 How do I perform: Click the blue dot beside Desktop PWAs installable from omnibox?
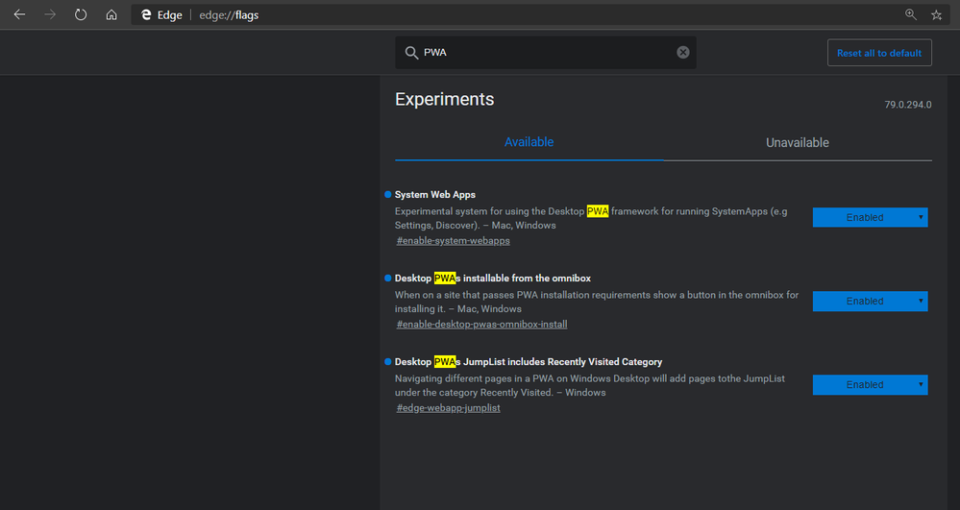(387, 278)
